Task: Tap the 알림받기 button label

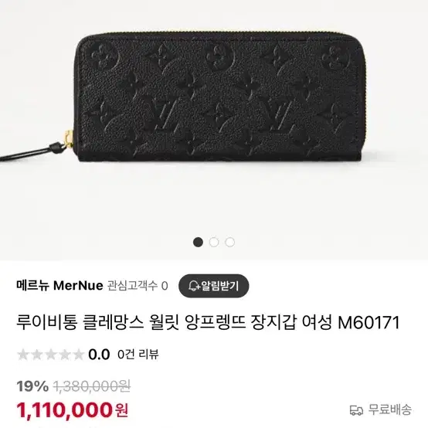Action: pos(220,286)
